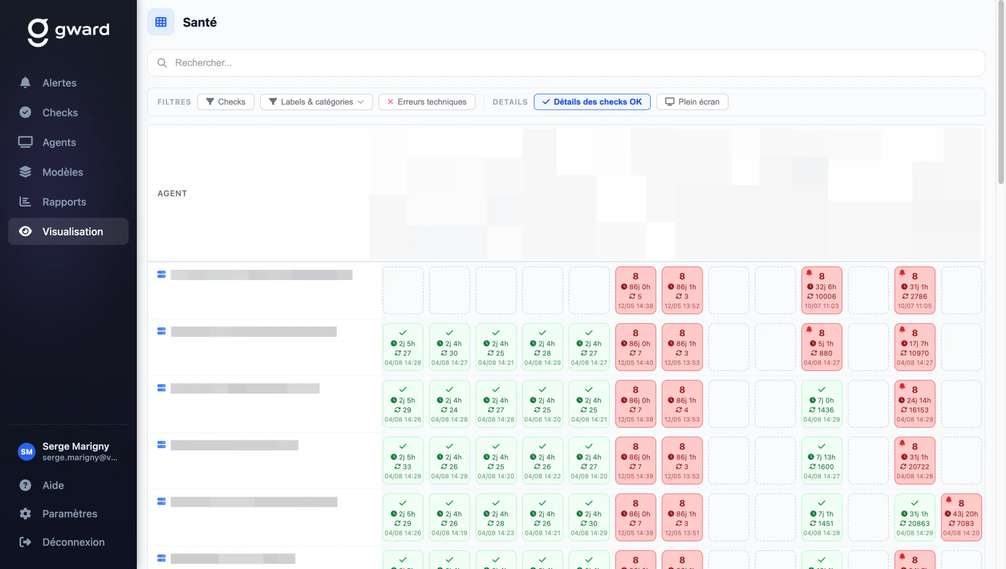Click the server icon of the 32j 6h row
This screenshot has width=1006, height=569.
pyautogui.click(x=161, y=274)
